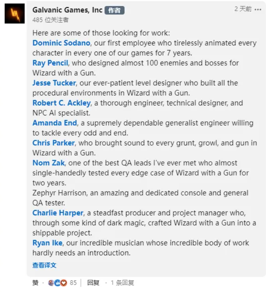Image resolution: width=266 pixels, height=292 pixels.
Task: Go to Nom Zak's profile
Action: [x=49, y=163]
